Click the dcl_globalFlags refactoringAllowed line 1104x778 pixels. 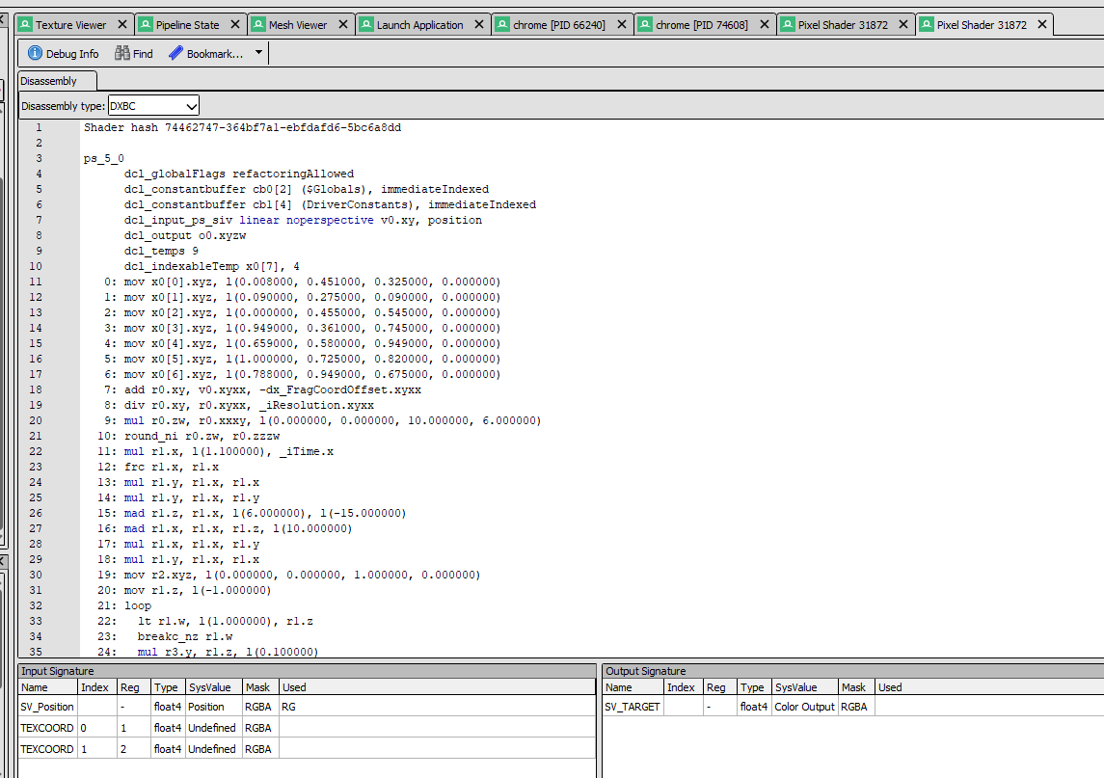pyautogui.click(x=239, y=174)
